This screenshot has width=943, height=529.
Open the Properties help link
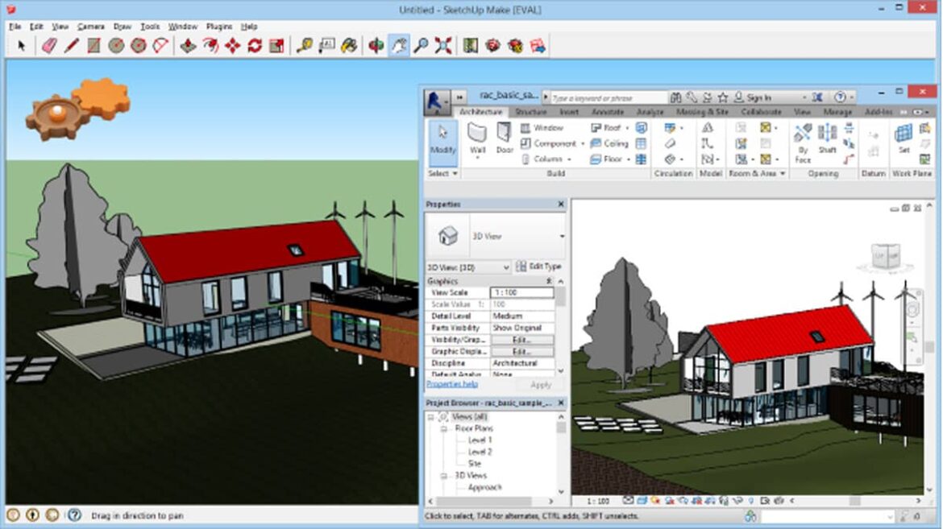(452, 385)
